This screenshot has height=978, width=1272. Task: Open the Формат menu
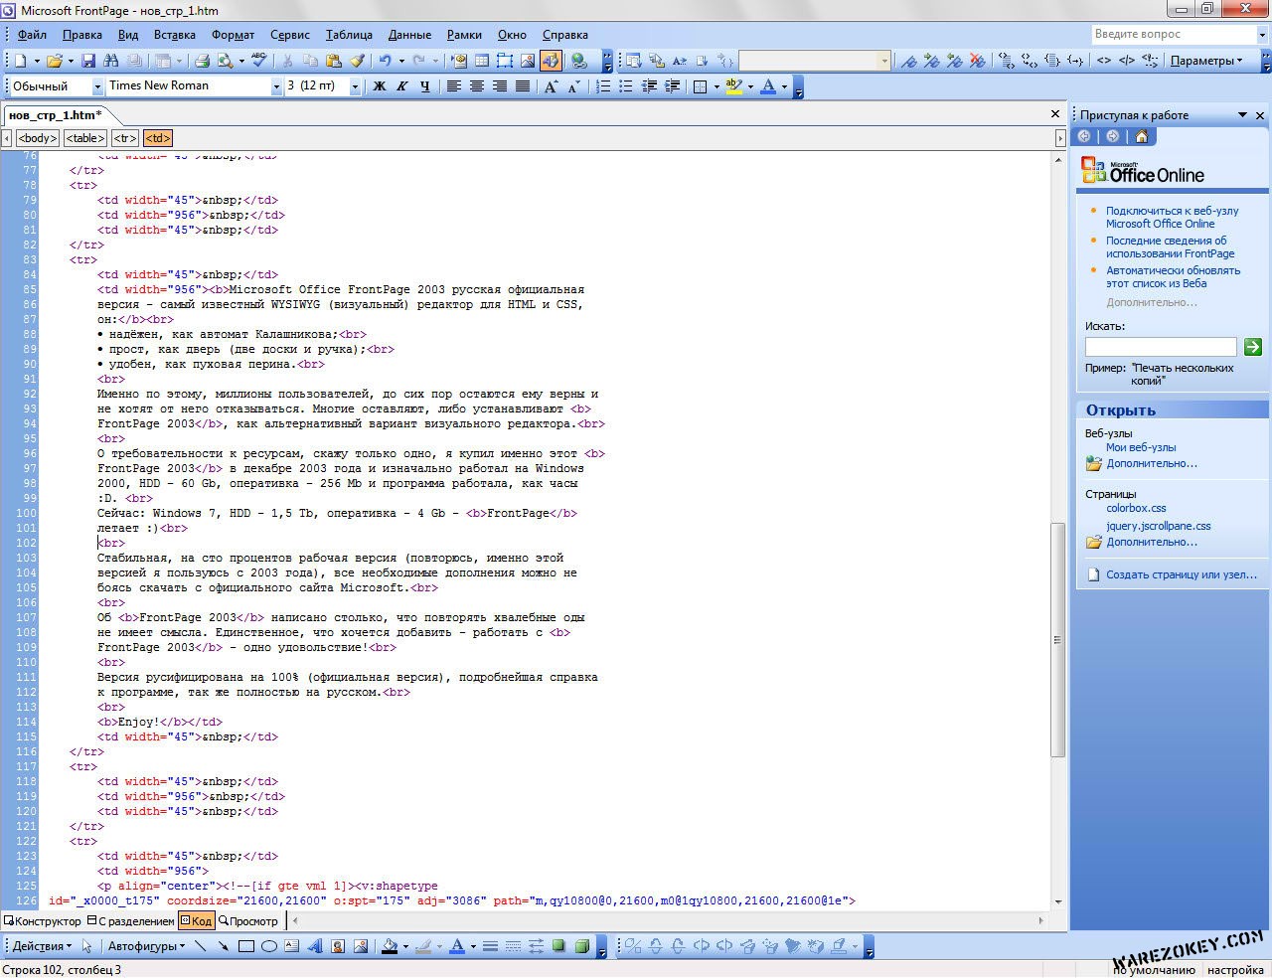[233, 35]
